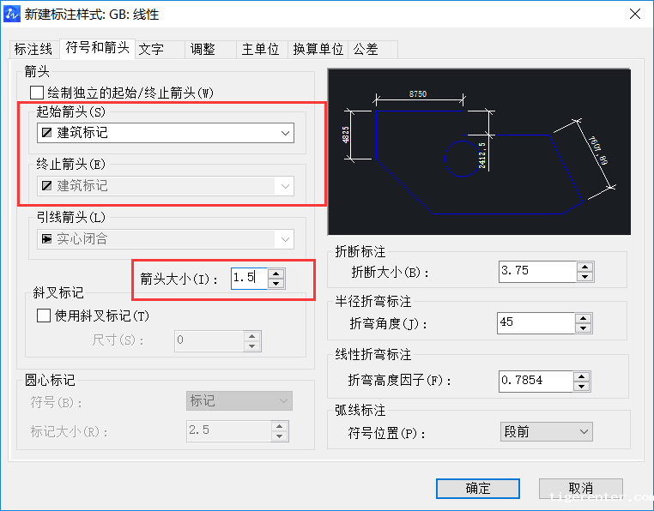Select the 公差 tab
Screen dimensions: 654x511
click(366, 50)
